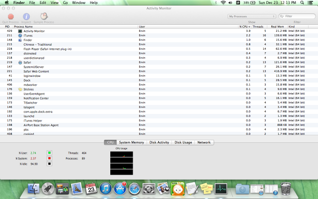Open System Preferences gear in Dock
The width and height of the screenshot is (318, 199).
tap(149, 189)
